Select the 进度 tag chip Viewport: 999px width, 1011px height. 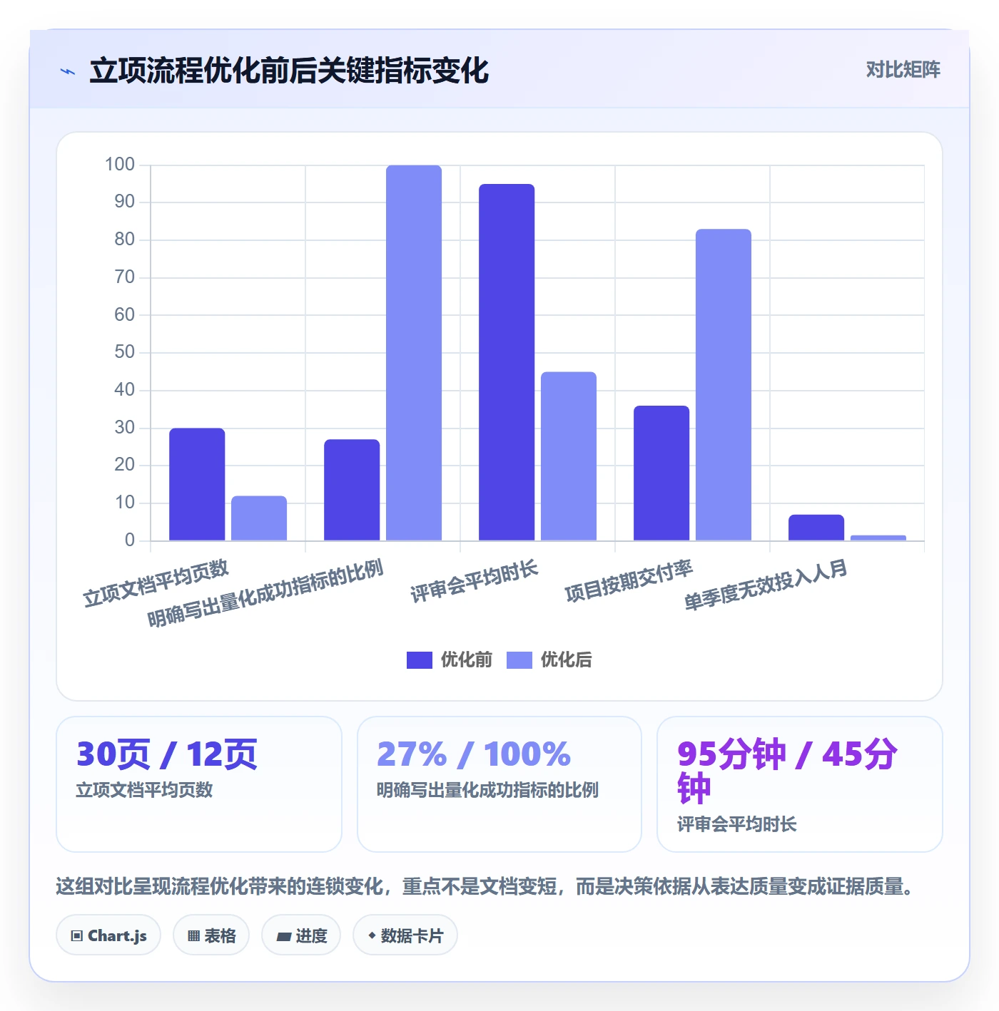tap(301, 935)
